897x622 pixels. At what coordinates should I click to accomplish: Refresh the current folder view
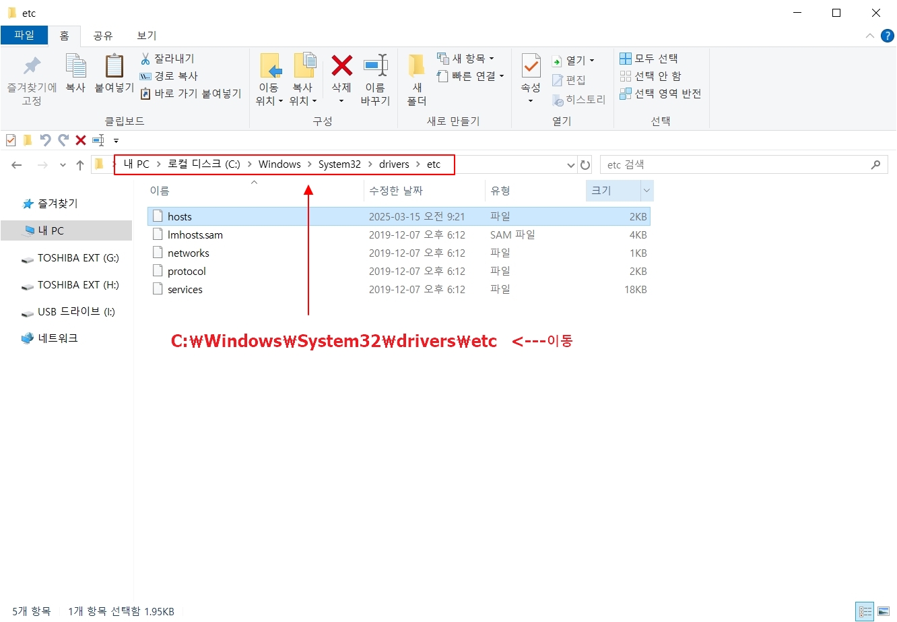coord(585,165)
